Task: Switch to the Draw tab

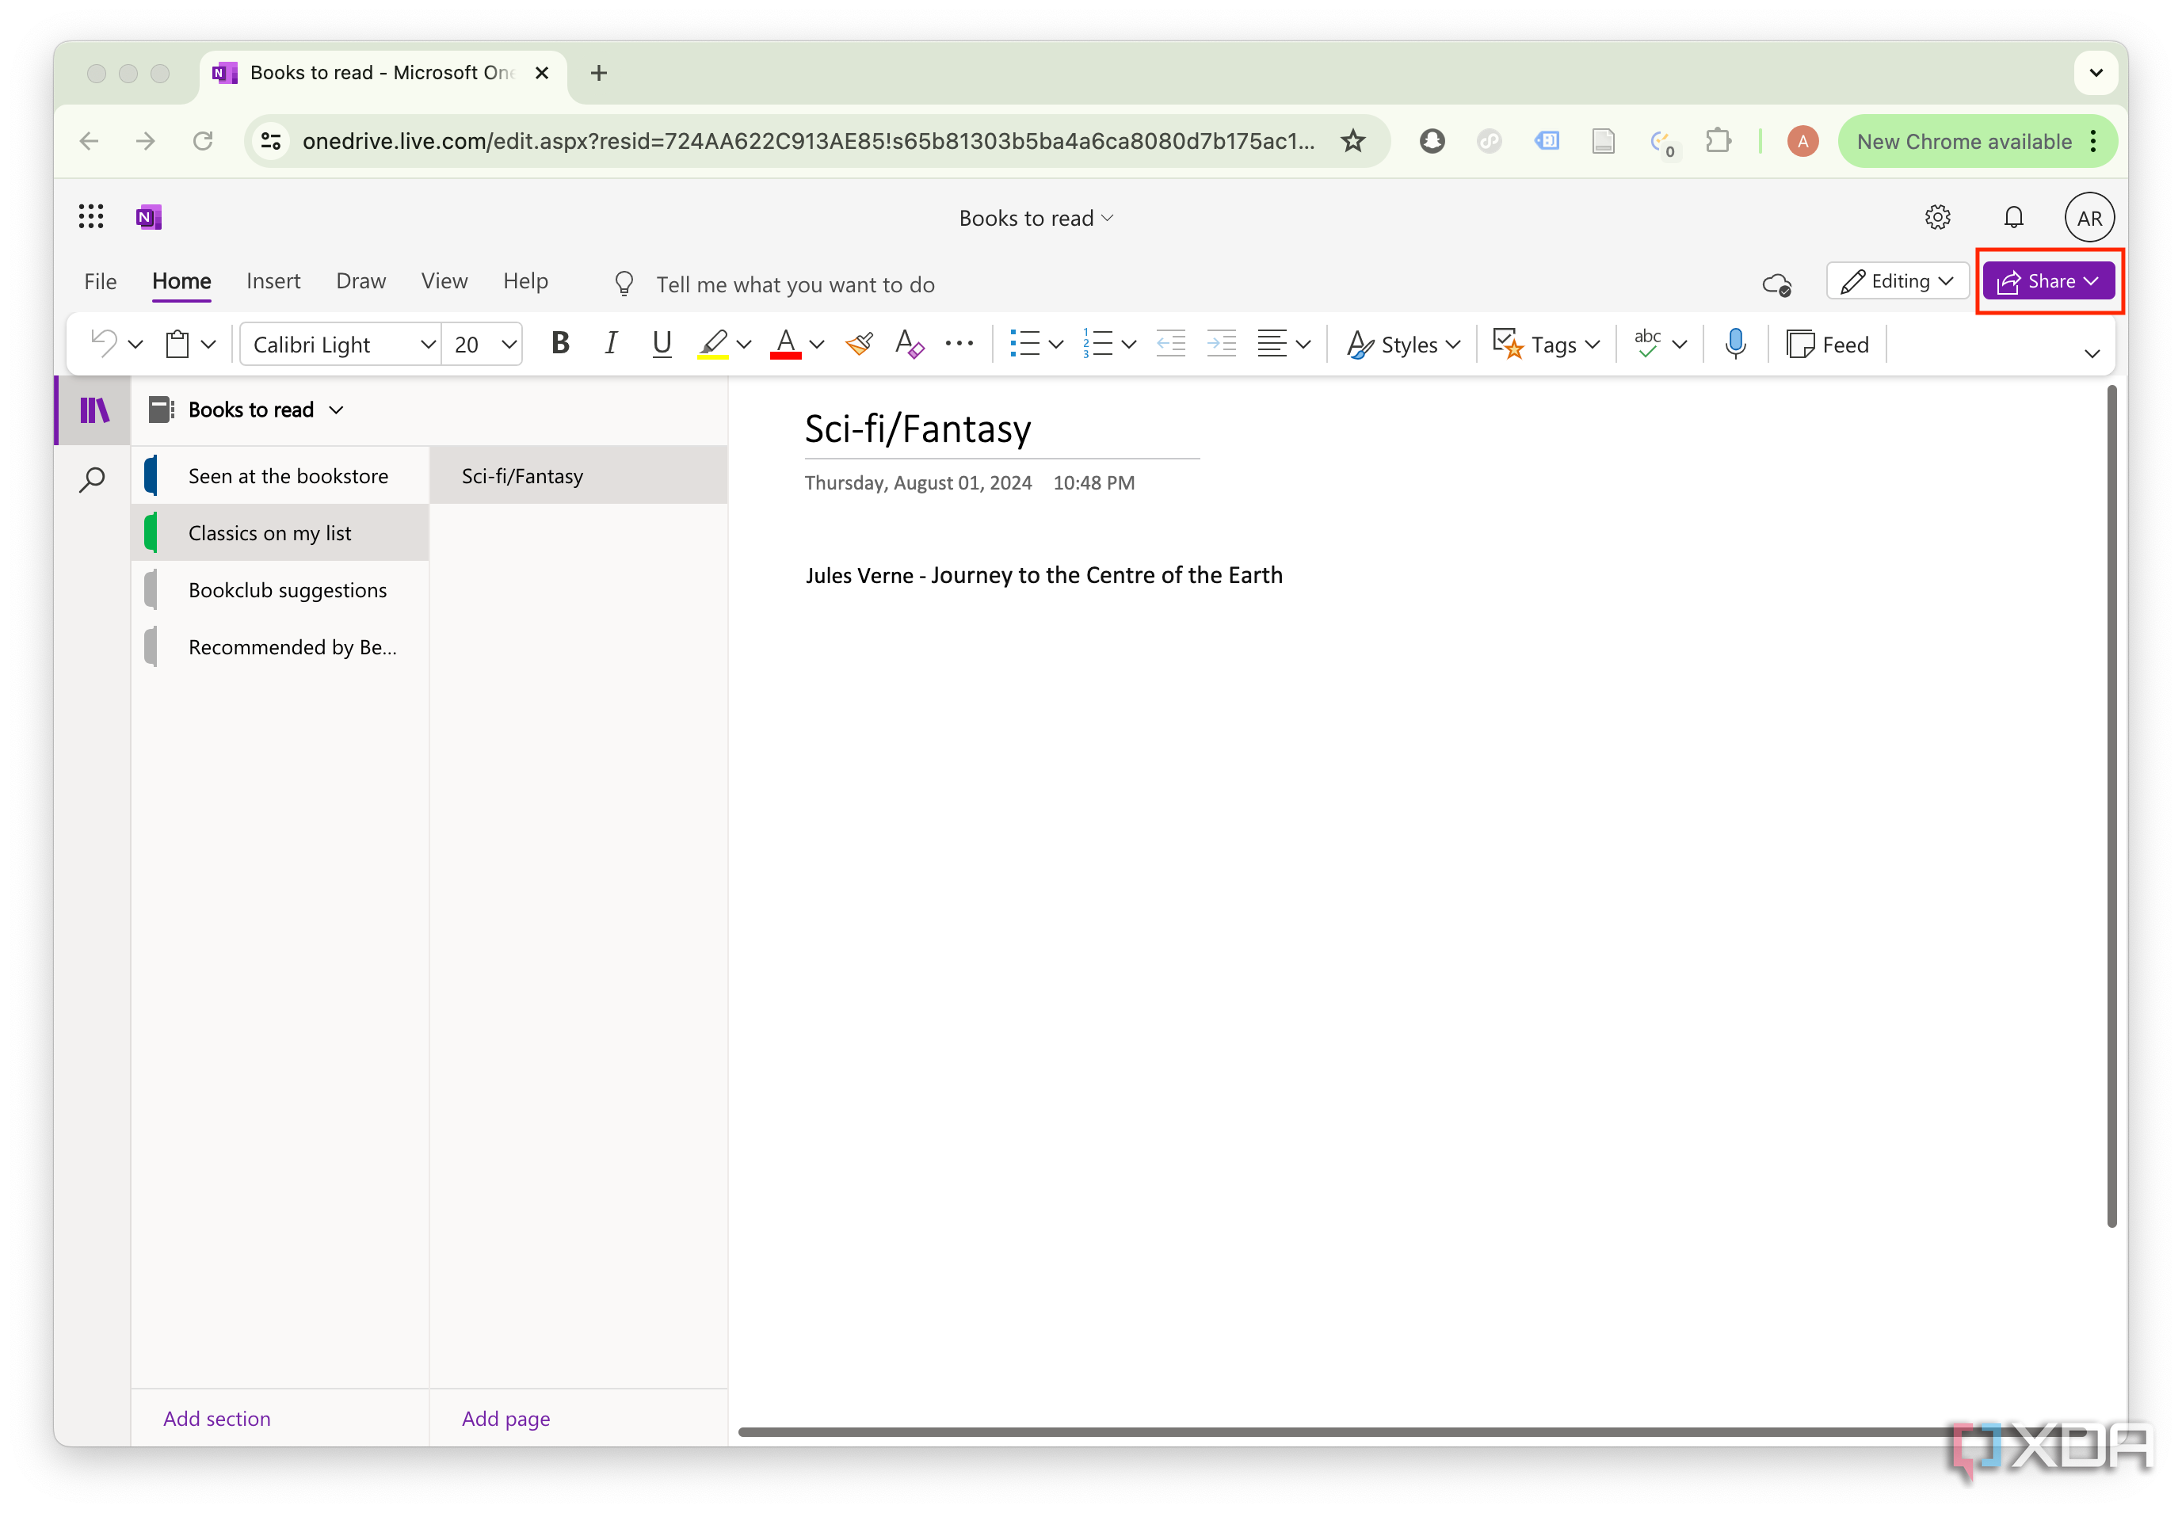Action: point(360,280)
